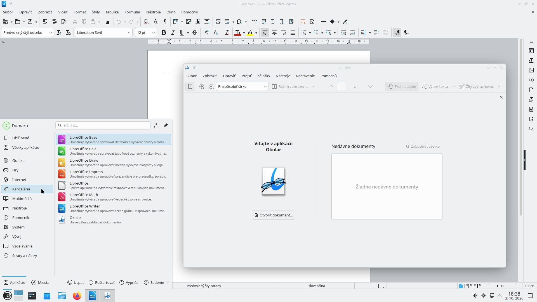This screenshot has height=302, width=537.
Task: Click Reštartovať button in launcher
Action: coord(102,282)
